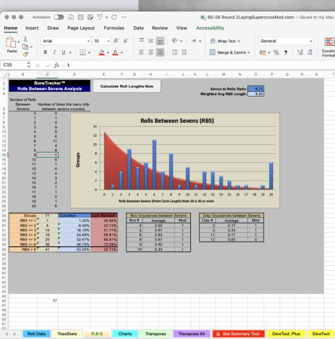Toggle the AutoSave switch

click(59, 17)
